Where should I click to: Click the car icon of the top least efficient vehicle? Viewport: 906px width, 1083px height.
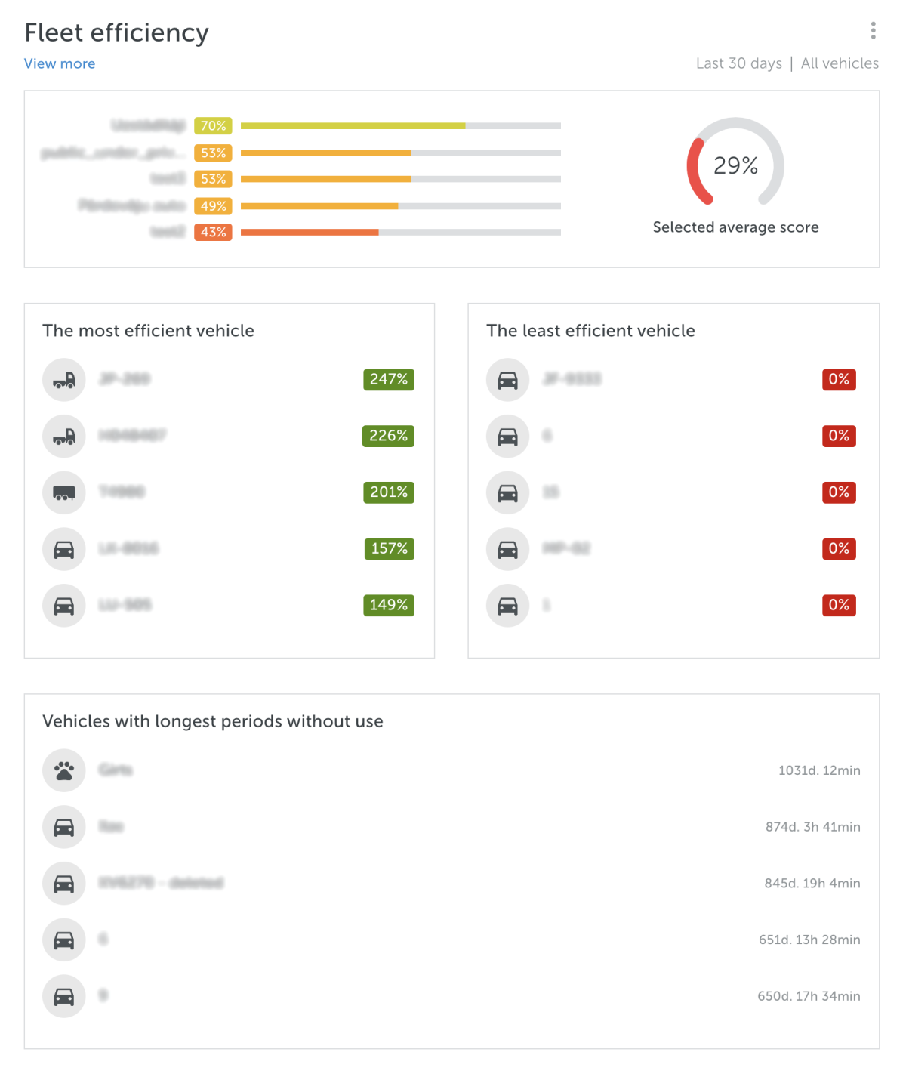[507, 380]
